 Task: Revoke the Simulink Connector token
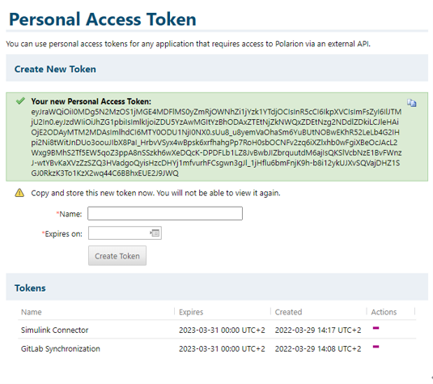click(x=376, y=328)
